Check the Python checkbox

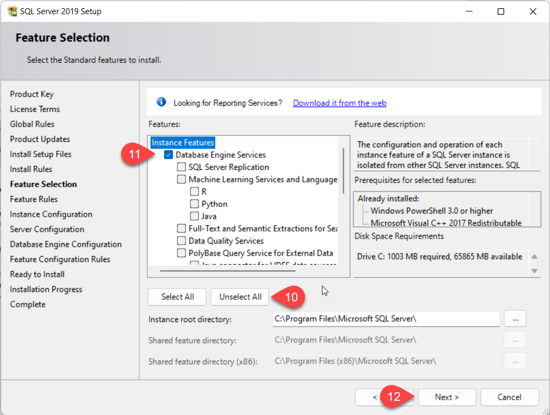click(x=194, y=204)
